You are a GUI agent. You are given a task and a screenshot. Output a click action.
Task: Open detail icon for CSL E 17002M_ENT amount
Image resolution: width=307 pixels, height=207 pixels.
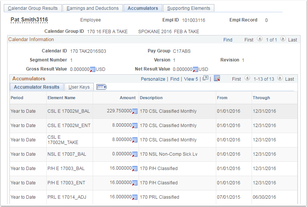click(x=135, y=126)
